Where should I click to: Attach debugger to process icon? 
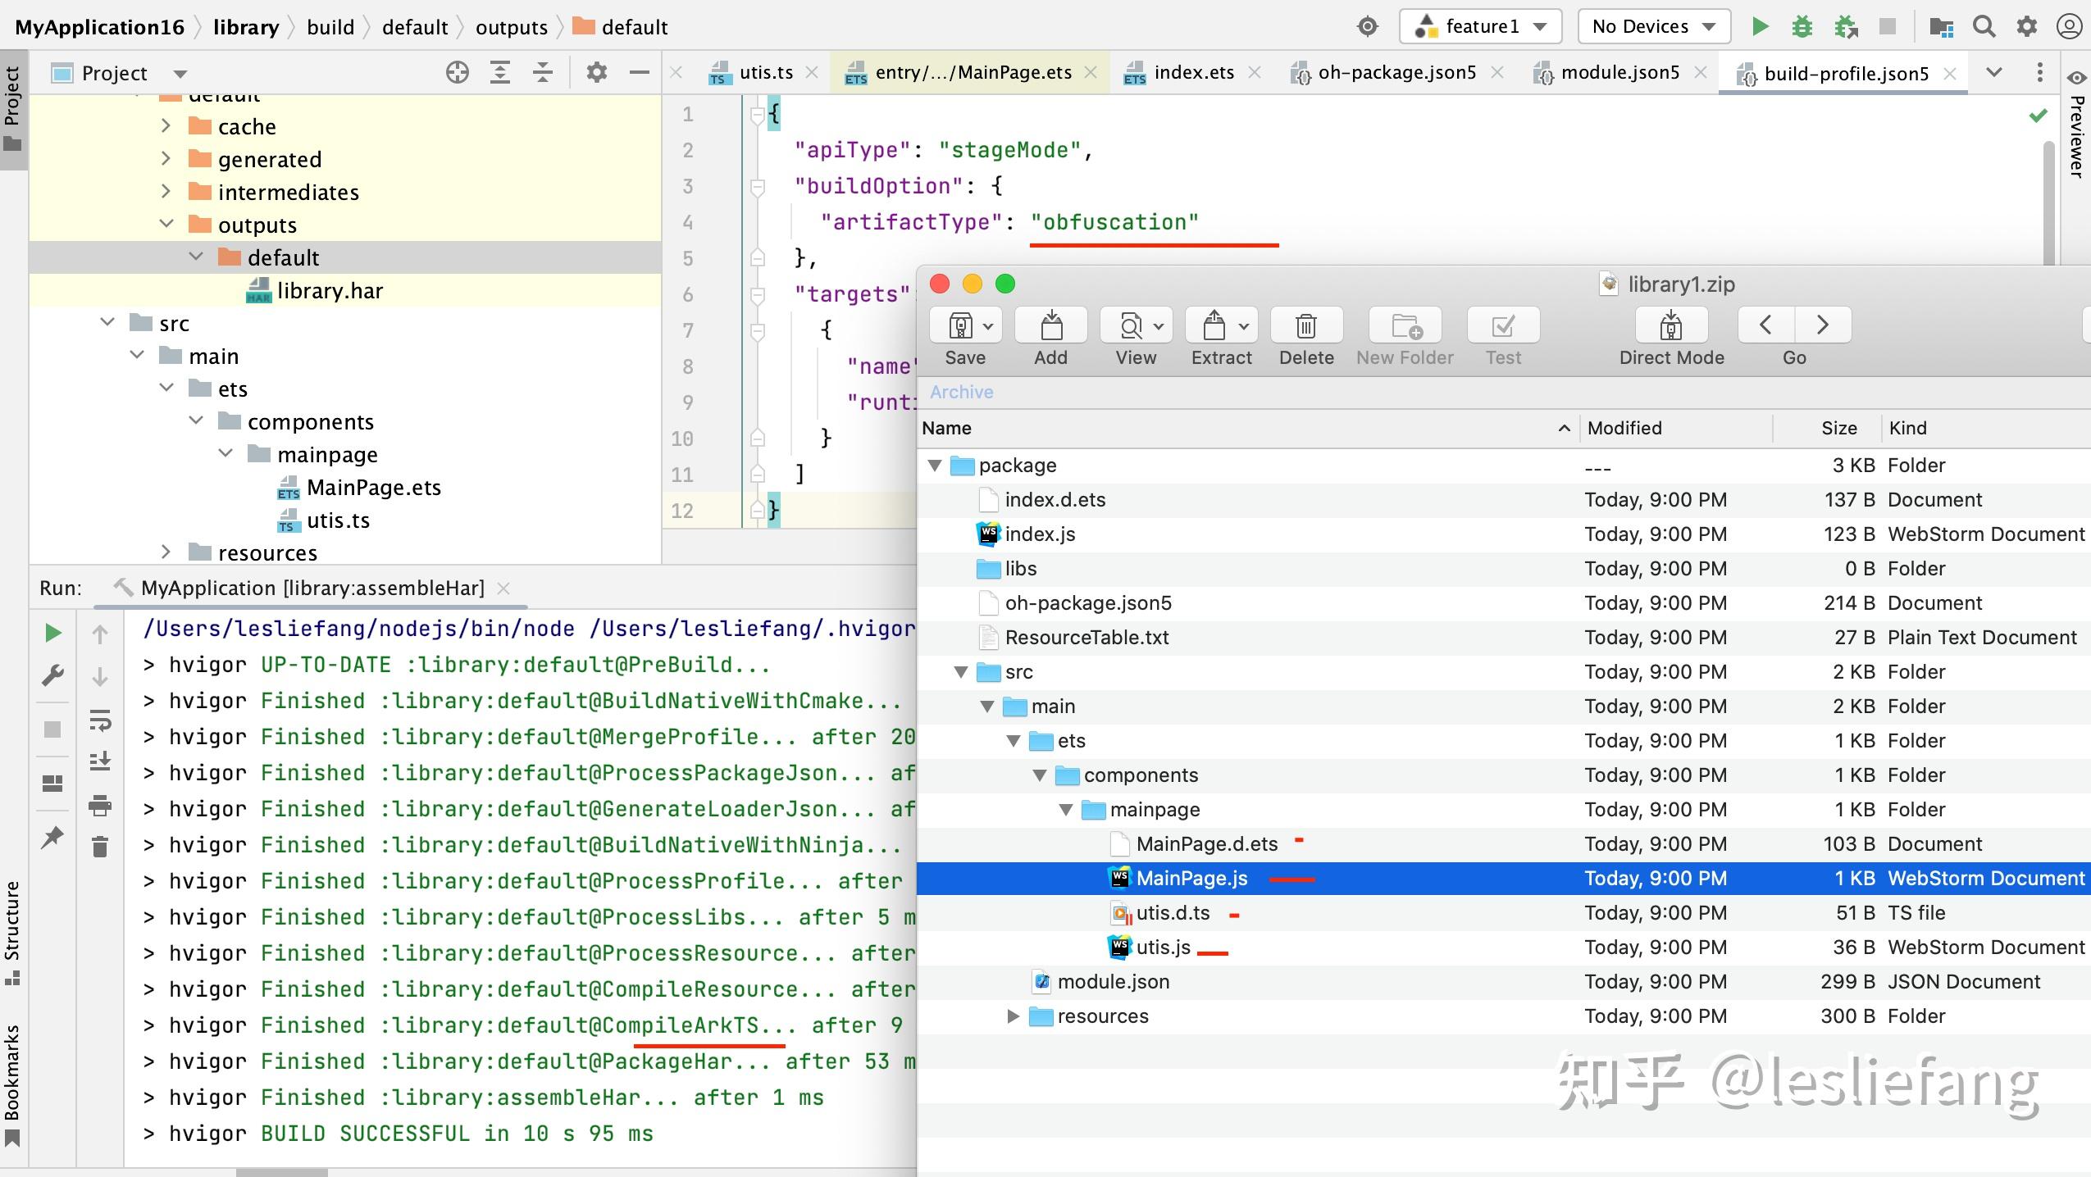[1846, 27]
